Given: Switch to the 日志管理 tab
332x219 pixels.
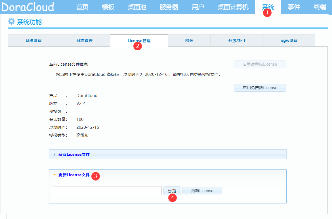Looking at the screenshot, I should 85,40.
